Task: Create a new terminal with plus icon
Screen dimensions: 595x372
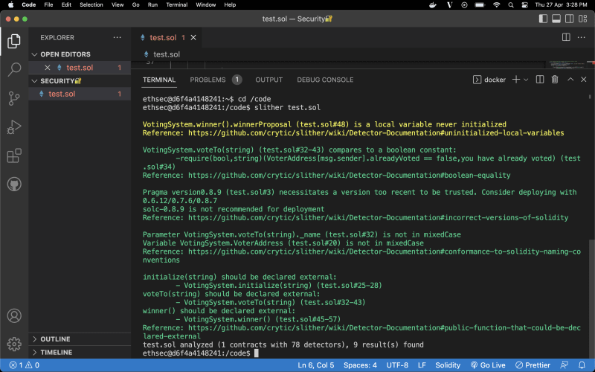Action: (x=515, y=80)
